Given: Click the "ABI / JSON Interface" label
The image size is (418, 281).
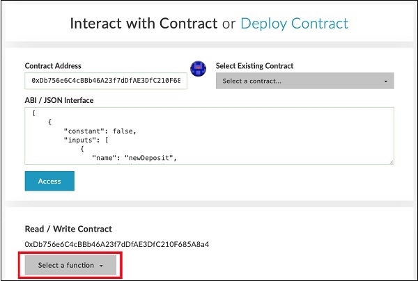Looking at the screenshot, I should tap(59, 100).
